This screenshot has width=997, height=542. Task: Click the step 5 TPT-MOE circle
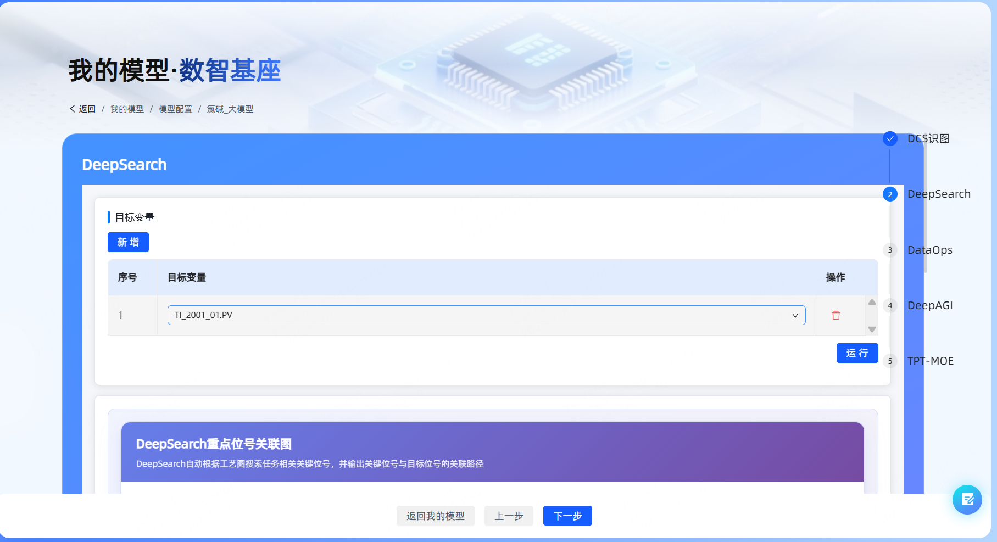click(890, 361)
